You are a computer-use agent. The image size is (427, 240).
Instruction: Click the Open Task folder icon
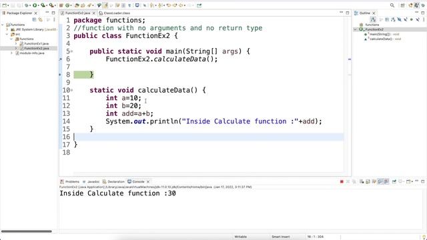[83, 5]
